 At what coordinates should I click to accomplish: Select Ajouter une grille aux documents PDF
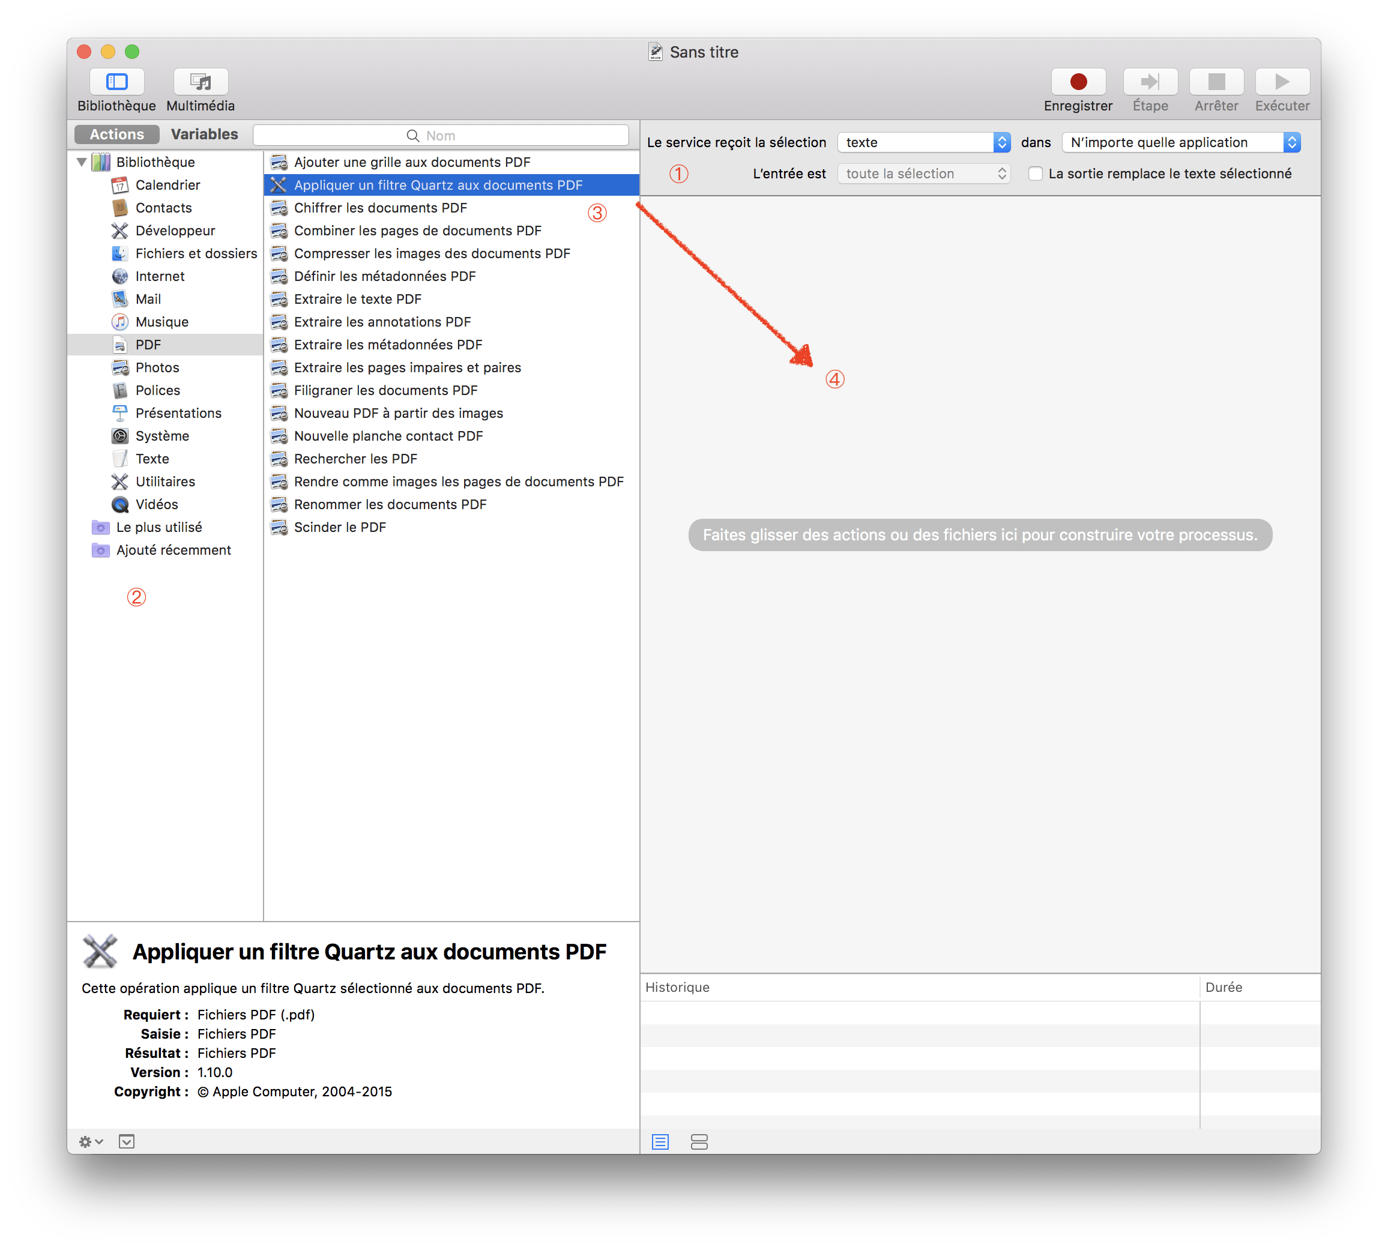(x=451, y=162)
